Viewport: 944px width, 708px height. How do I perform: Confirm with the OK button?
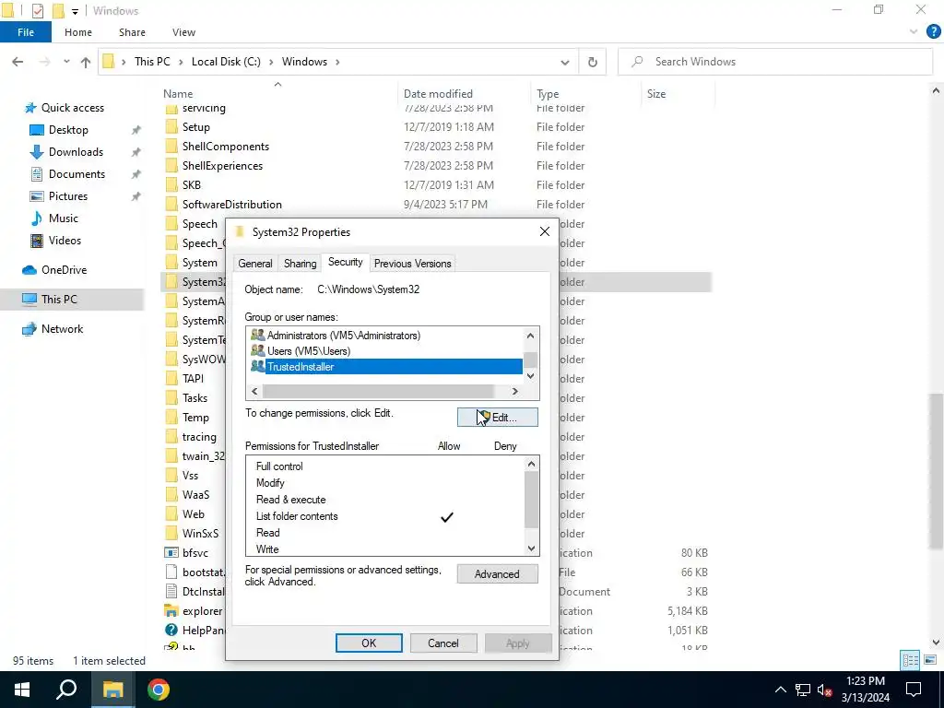point(369,643)
